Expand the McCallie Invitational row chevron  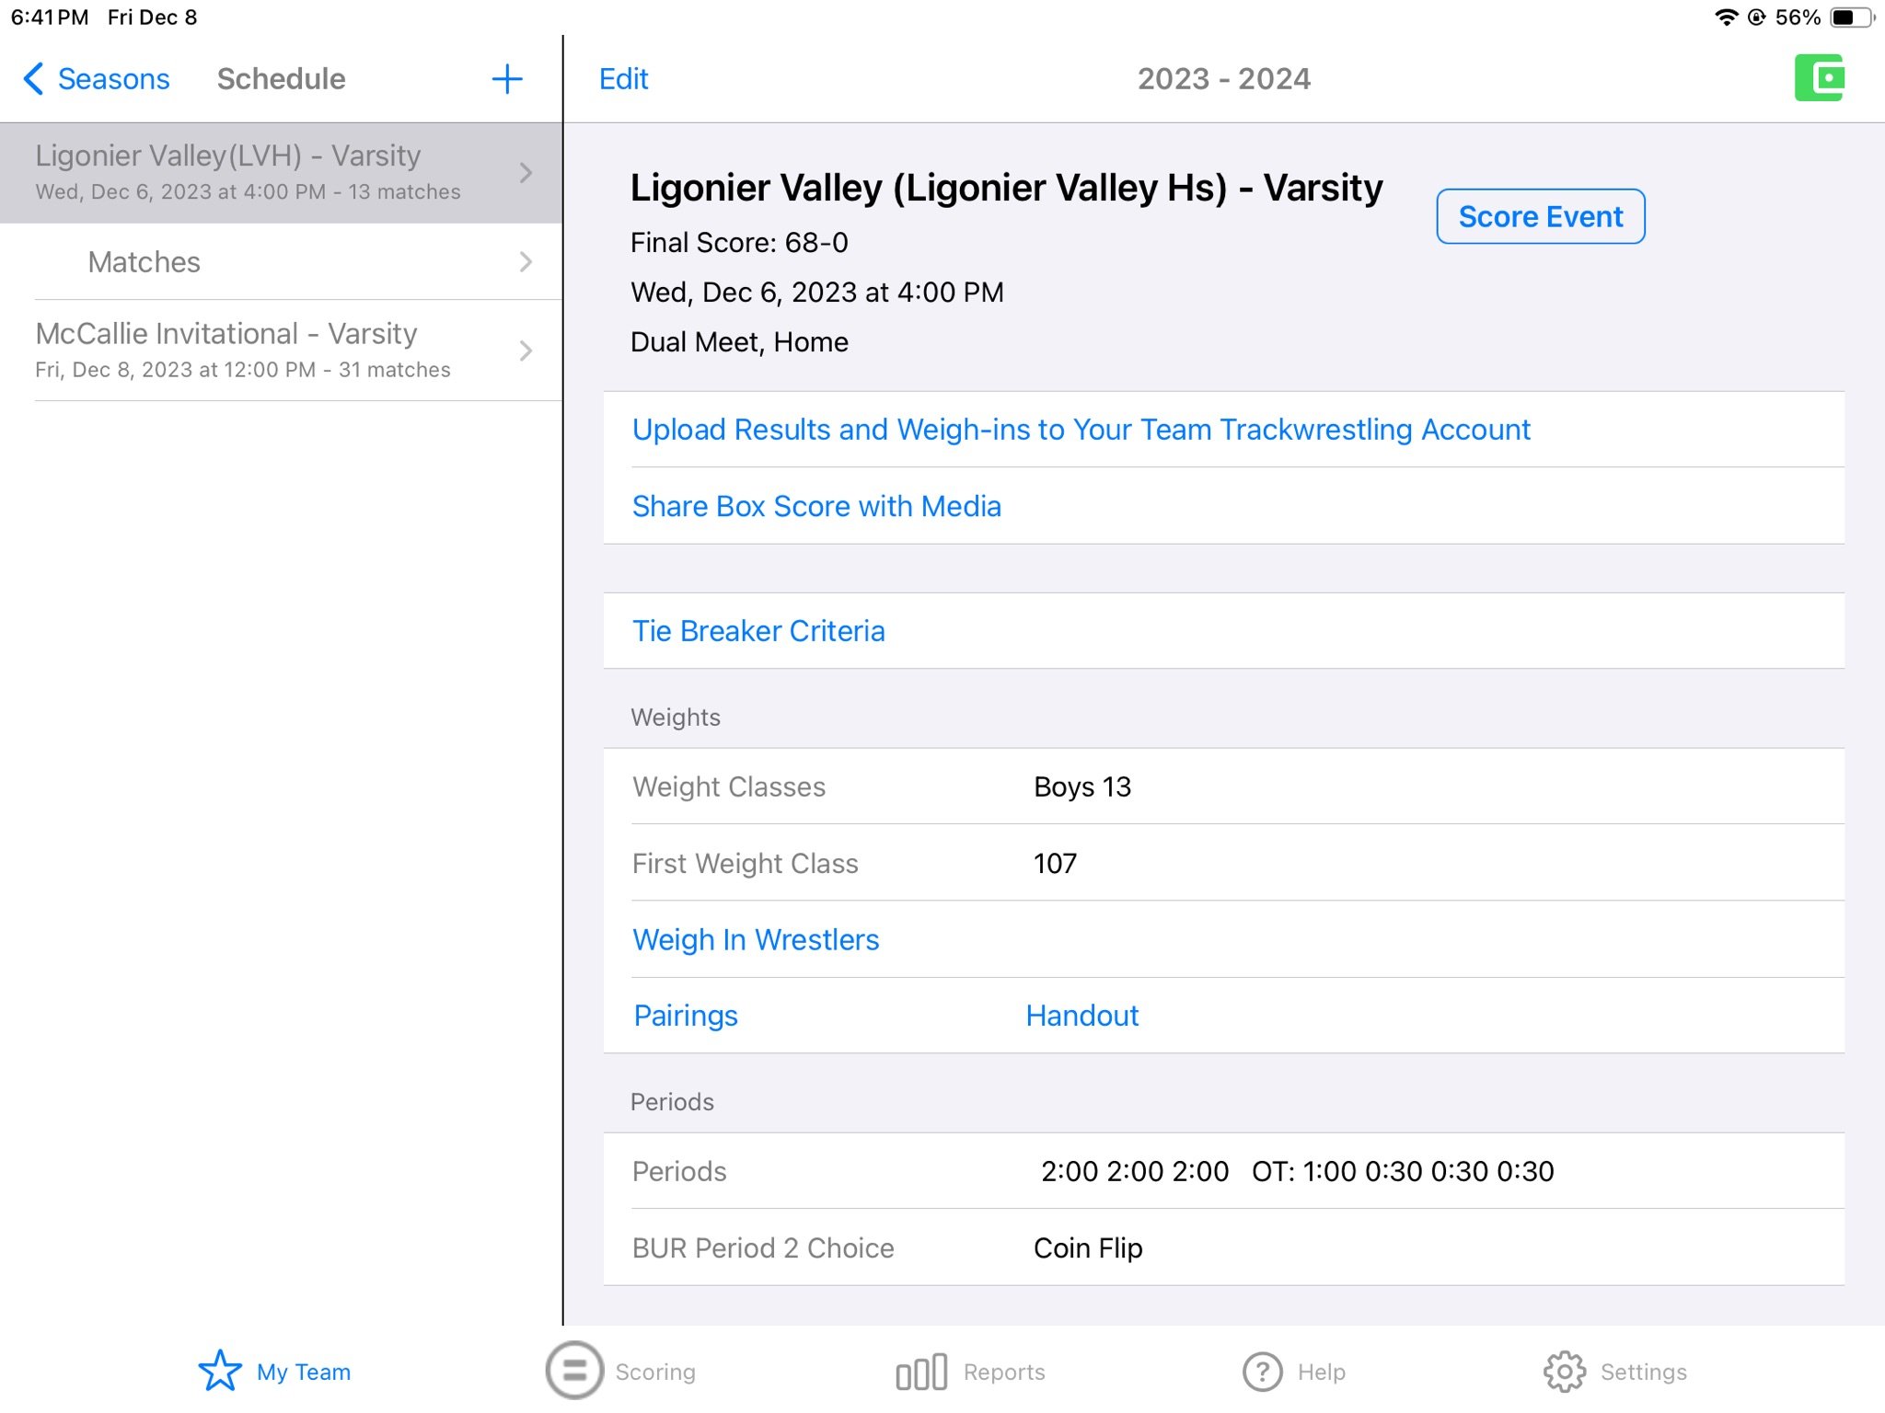(x=526, y=350)
